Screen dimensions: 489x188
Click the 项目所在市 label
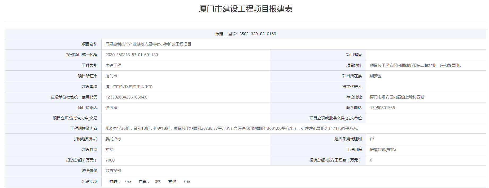pyautogui.click(x=88, y=76)
